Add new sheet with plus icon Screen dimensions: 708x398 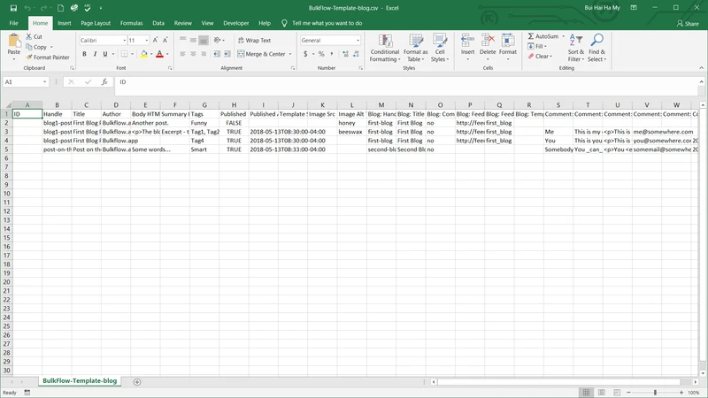[x=137, y=382]
